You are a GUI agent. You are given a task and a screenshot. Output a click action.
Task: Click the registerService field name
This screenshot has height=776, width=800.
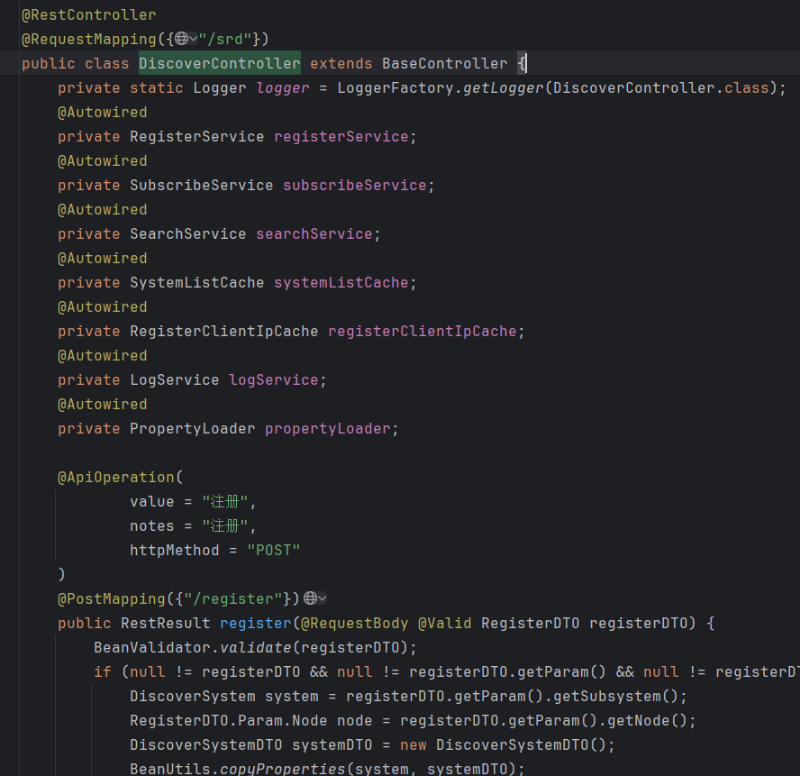point(341,136)
